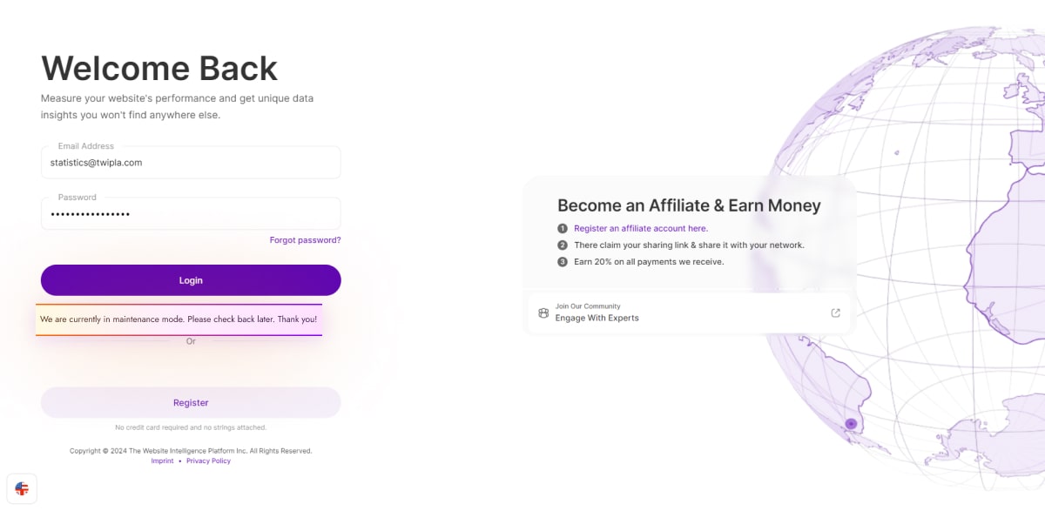
Task: Open the Forgot password link
Action: (x=305, y=240)
